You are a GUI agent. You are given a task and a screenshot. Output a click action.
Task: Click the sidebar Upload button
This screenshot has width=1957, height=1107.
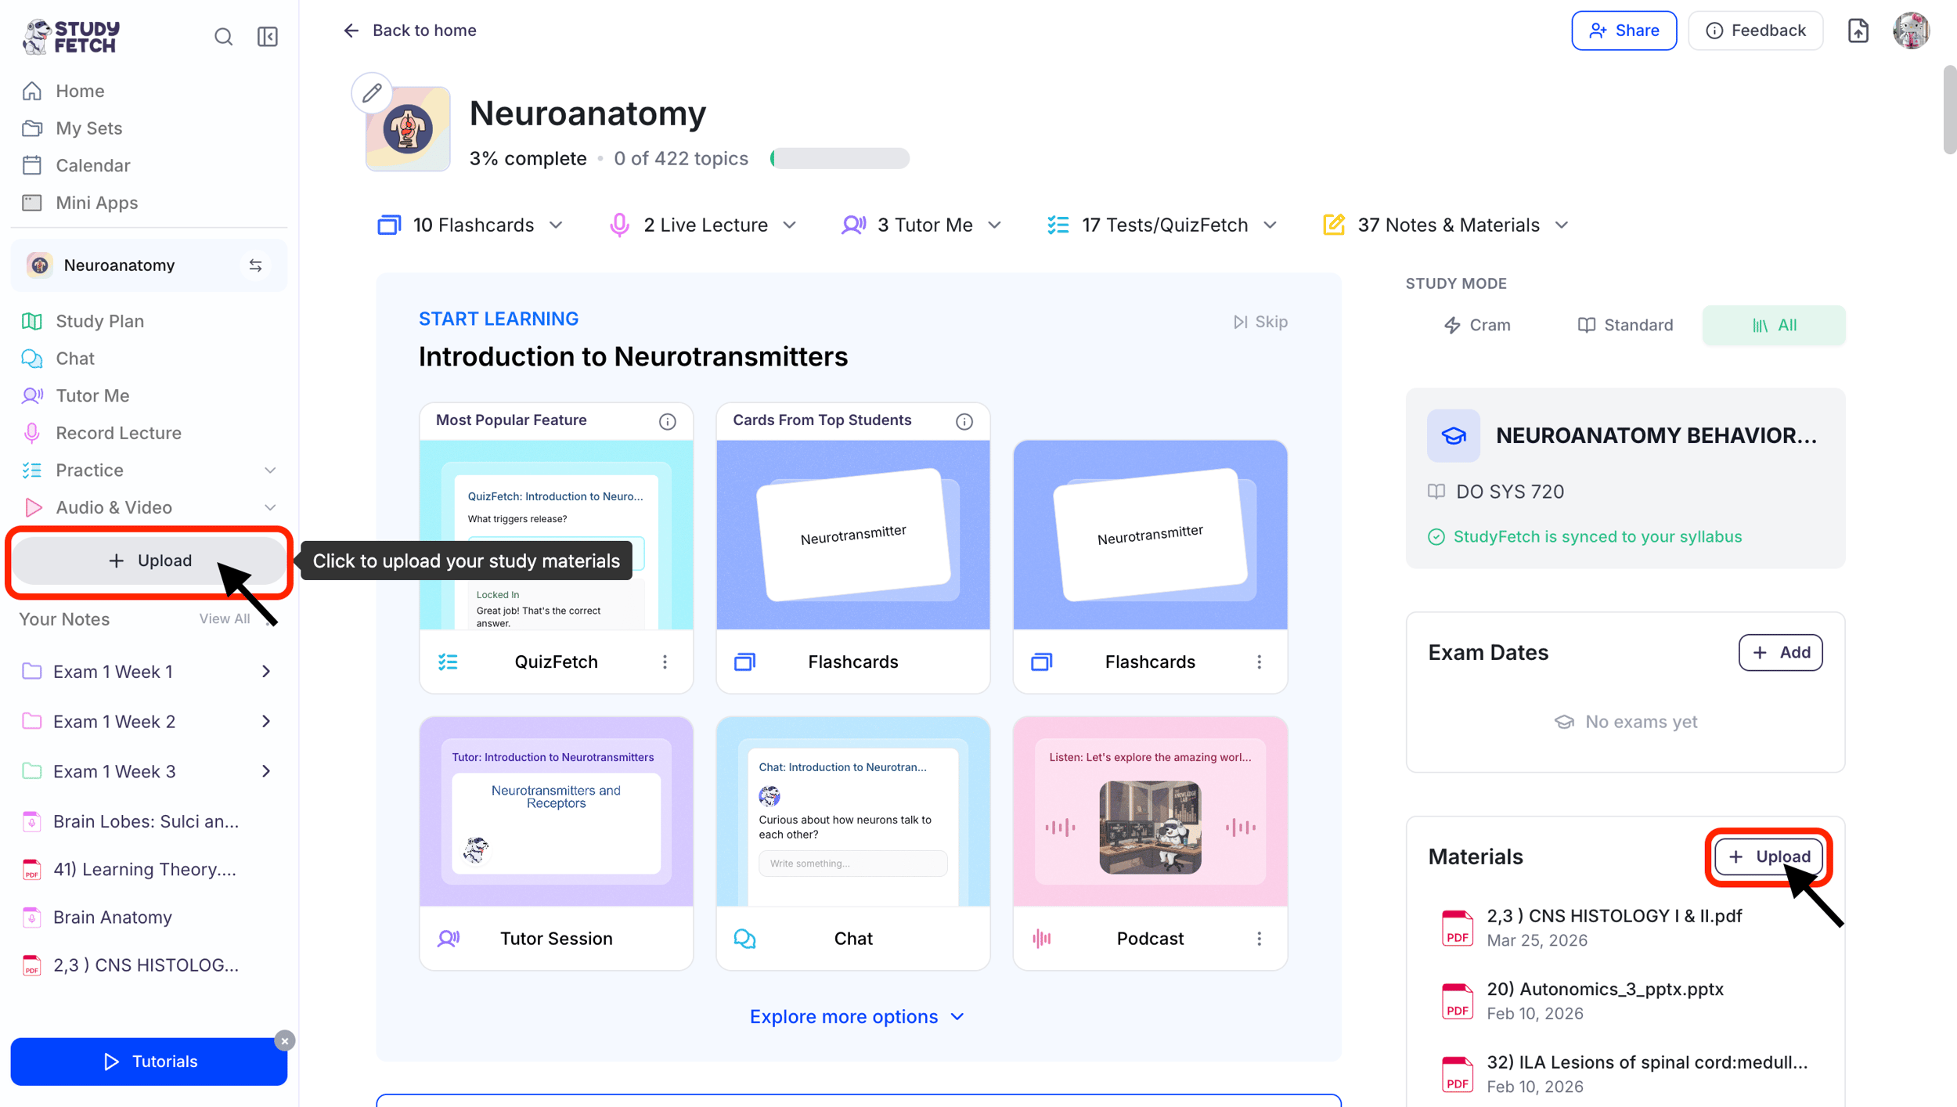tap(149, 561)
